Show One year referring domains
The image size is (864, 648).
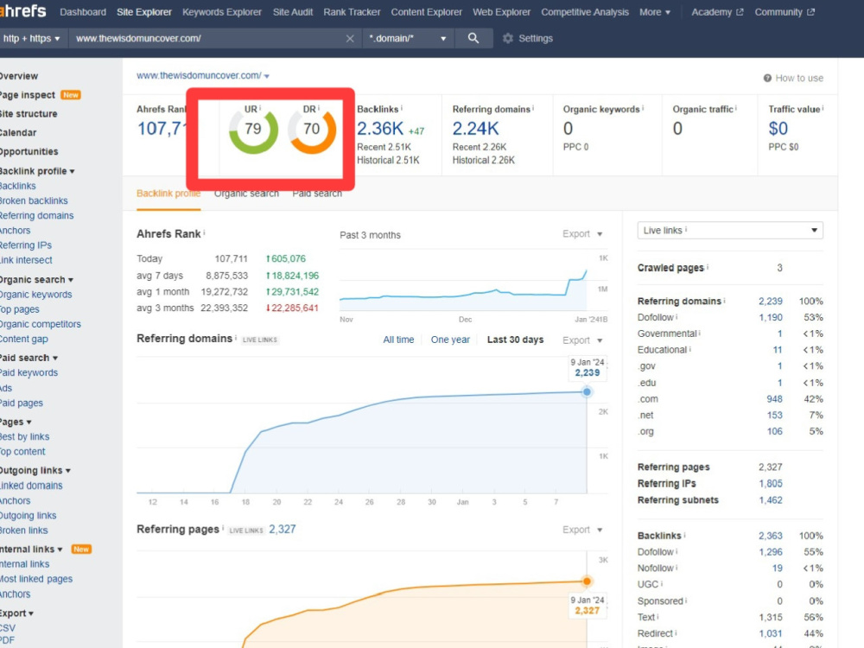point(450,340)
